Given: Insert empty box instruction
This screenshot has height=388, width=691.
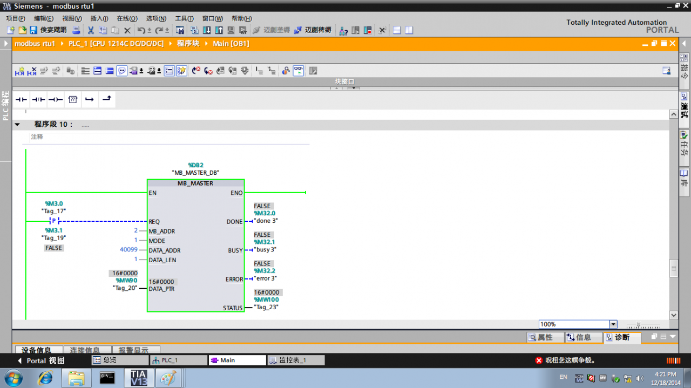Looking at the screenshot, I should point(73,99).
